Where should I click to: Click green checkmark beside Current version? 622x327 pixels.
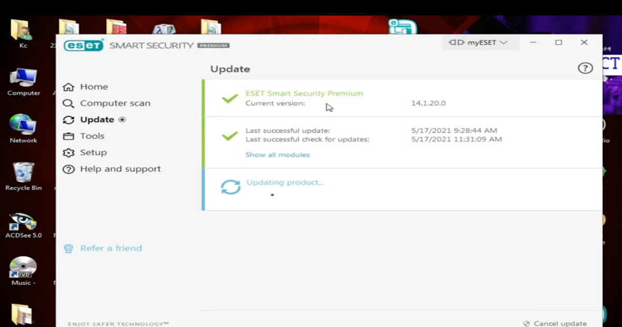[230, 98]
